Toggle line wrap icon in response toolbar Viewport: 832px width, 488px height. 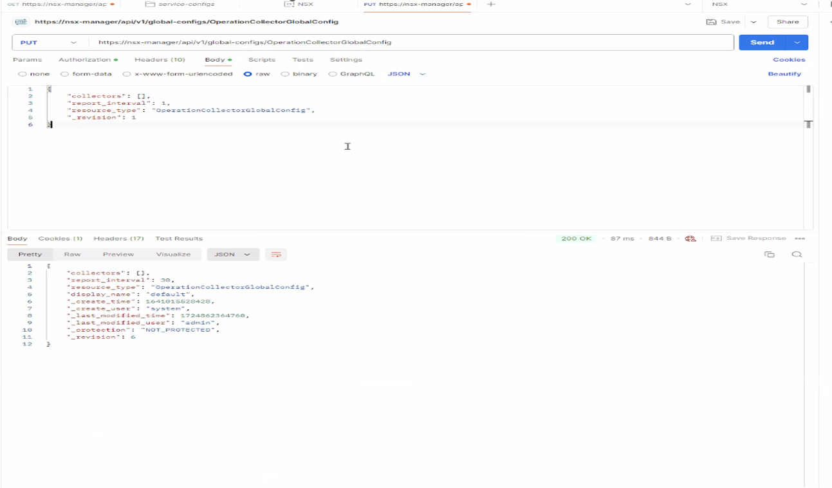276,255
